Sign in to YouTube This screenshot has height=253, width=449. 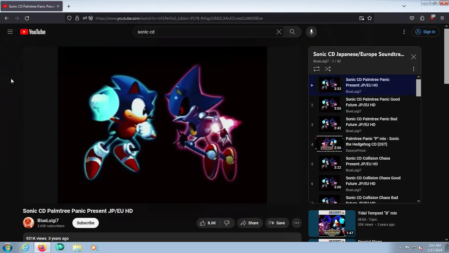(426, 32)
